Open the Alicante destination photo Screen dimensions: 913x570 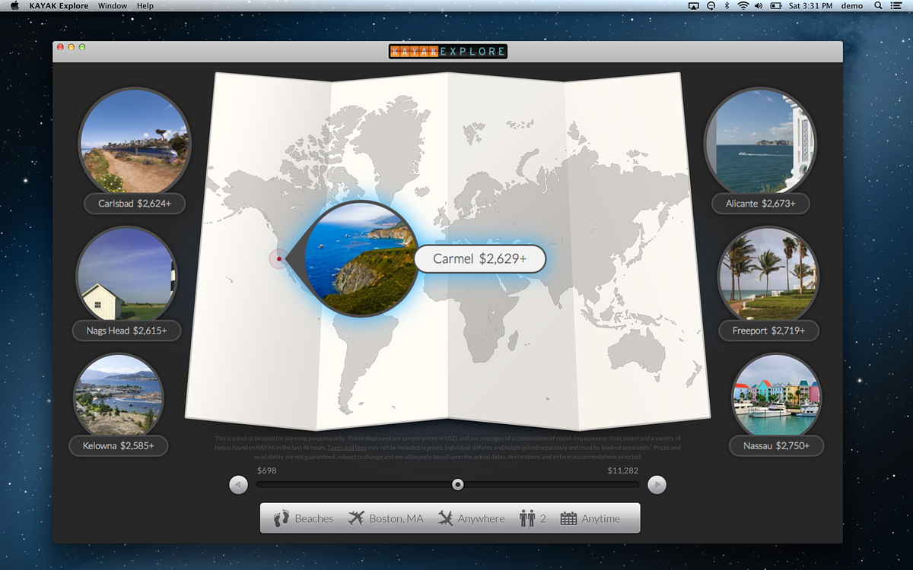pyautogui.click(x=759, y=142)
